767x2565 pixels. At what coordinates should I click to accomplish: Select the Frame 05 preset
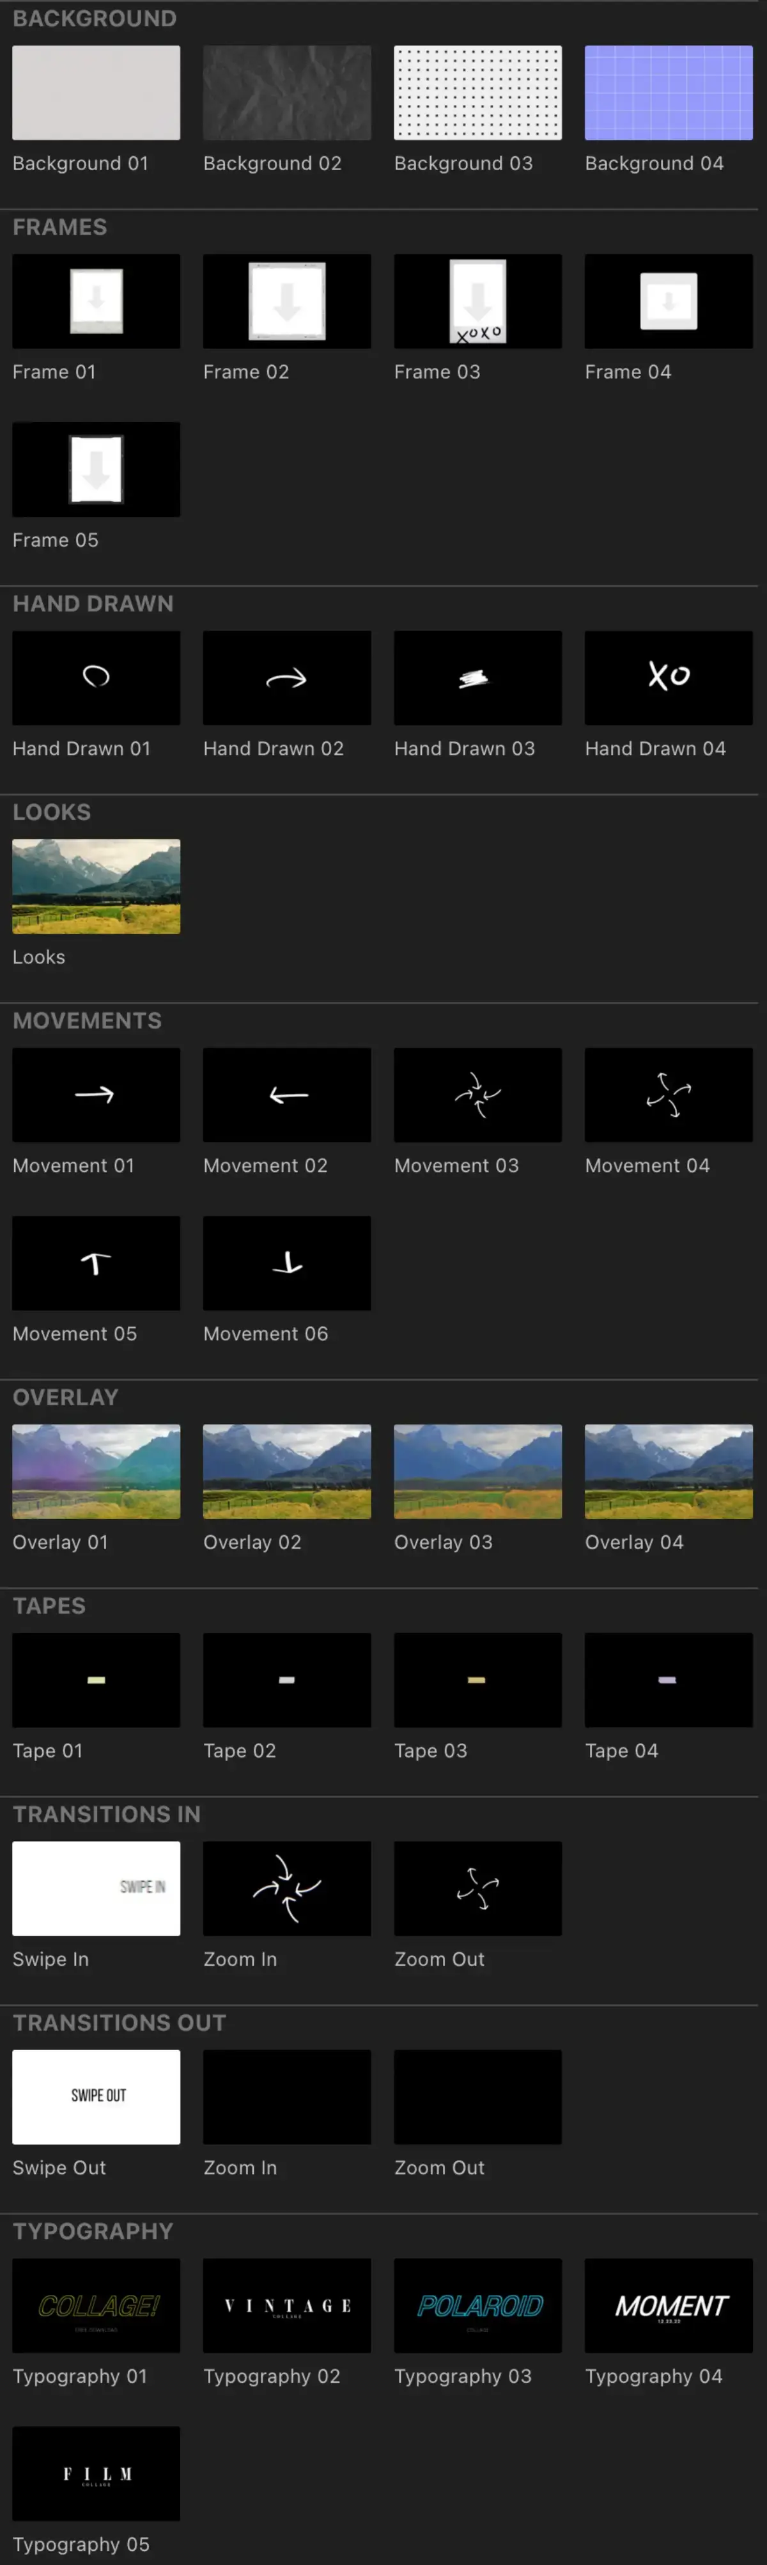(97, 469)
